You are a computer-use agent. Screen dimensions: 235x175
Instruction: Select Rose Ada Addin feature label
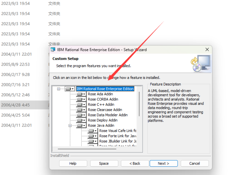(100, 94)
